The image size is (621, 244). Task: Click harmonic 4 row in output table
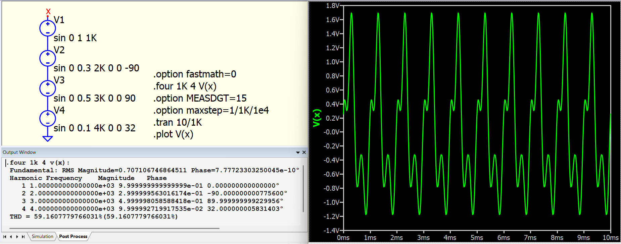pos(153,209)
